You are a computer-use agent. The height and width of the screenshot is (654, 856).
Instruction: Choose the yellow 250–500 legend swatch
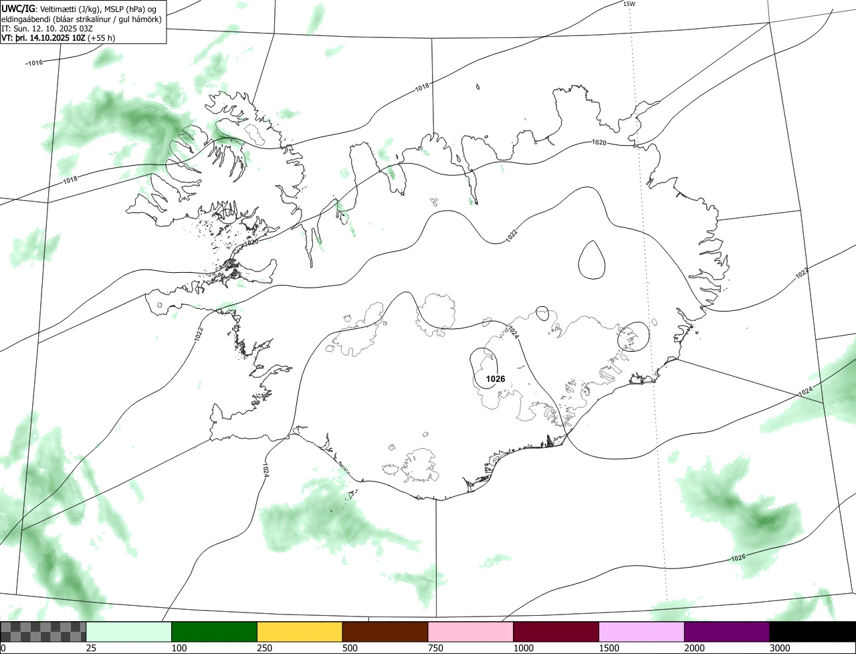[x=300, y=632]
